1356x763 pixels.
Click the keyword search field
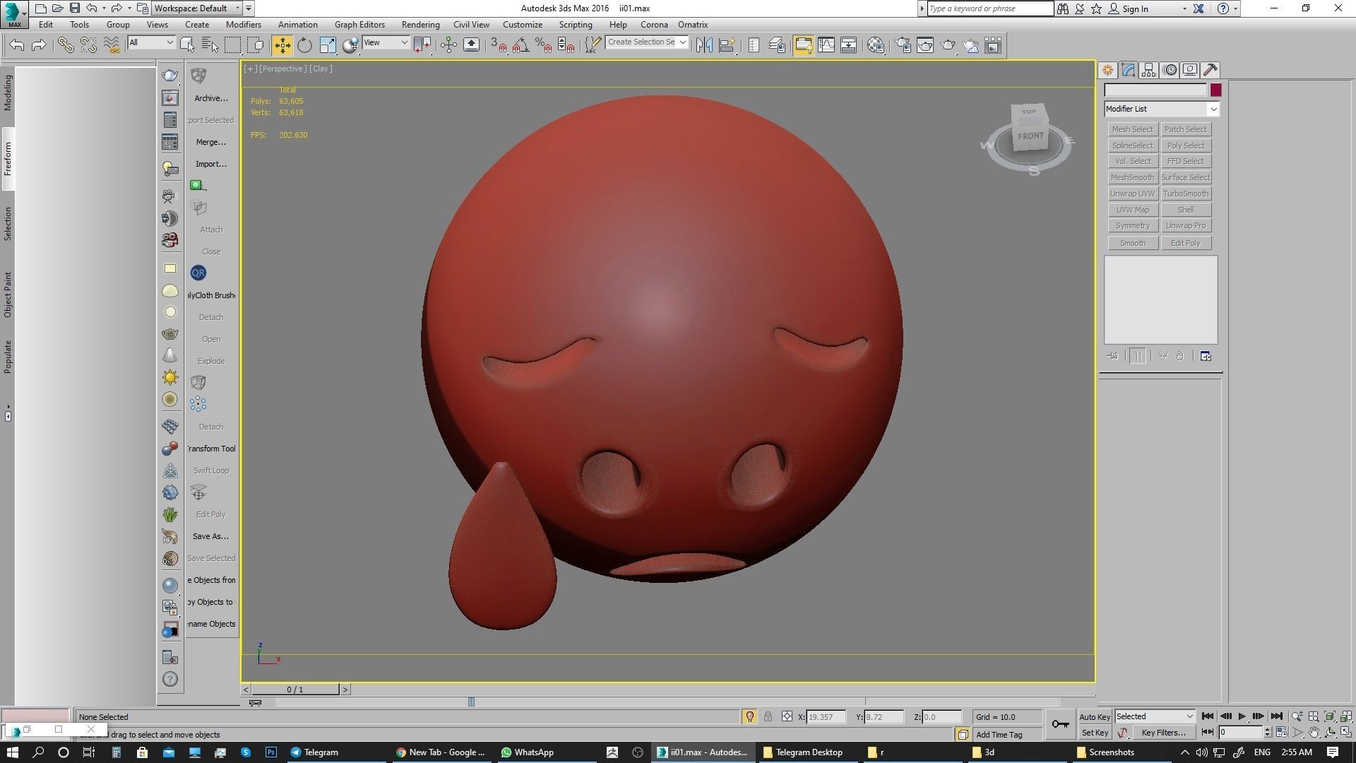(x=990, y=8)
